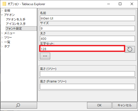Select the ツリー category
Viewport: 138px width, 111px height.
8,38
